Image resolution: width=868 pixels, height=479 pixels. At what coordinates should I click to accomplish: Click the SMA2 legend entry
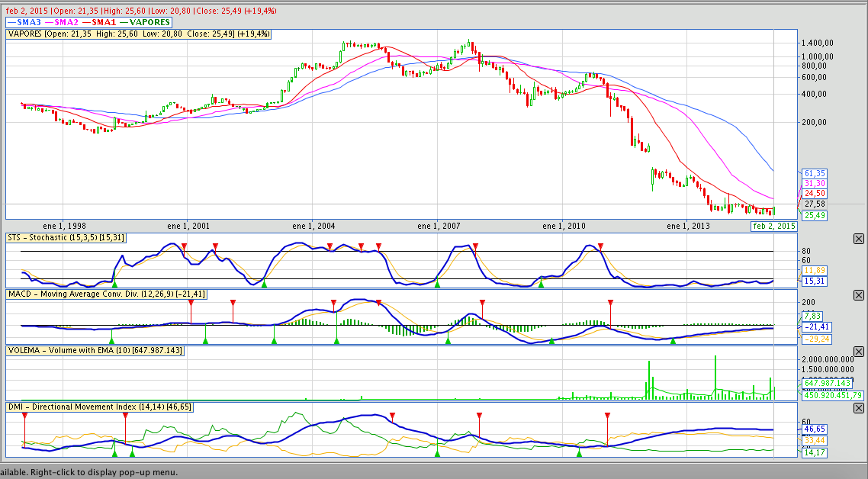[x=66, y=23]
